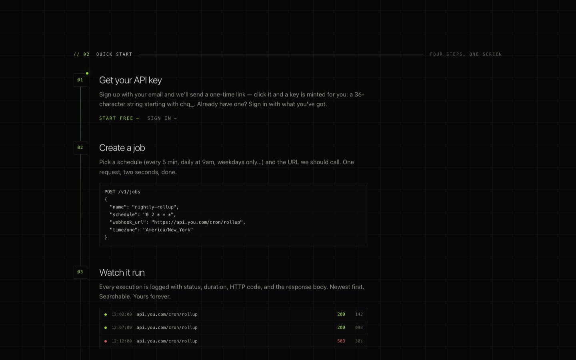This screenshot has height=360, width=576.
Task: Open the SIGN IN link
Action: pyautogui.click(x=162, y=118)
